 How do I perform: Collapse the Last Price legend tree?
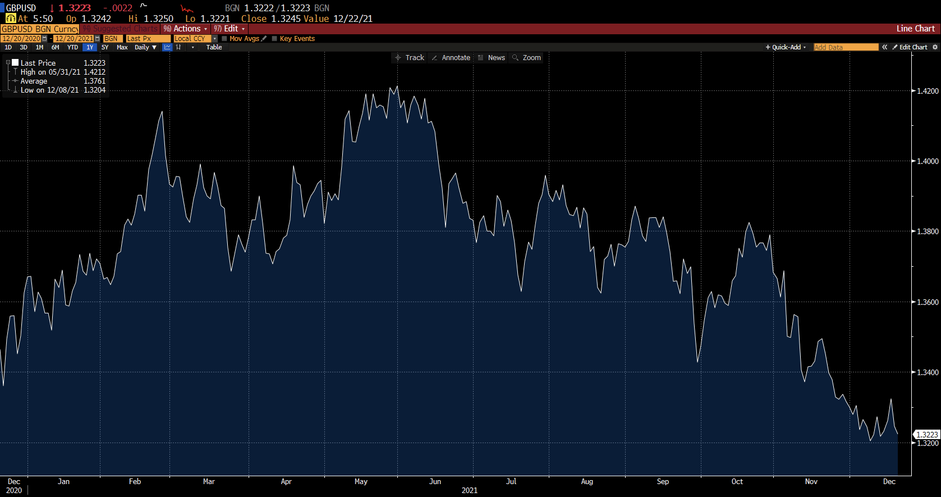(x=8, y=63)
